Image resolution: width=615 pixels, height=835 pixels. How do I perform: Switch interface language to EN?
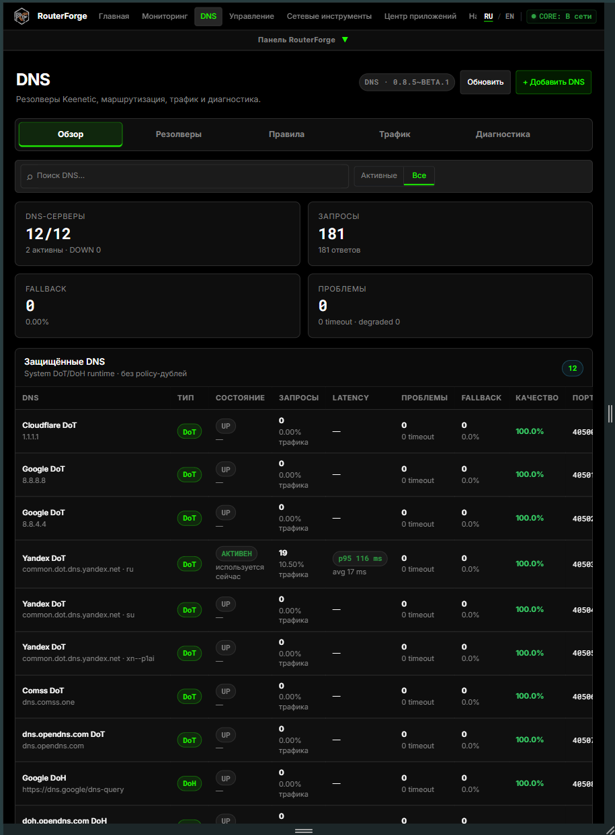[x=509, y=16]
